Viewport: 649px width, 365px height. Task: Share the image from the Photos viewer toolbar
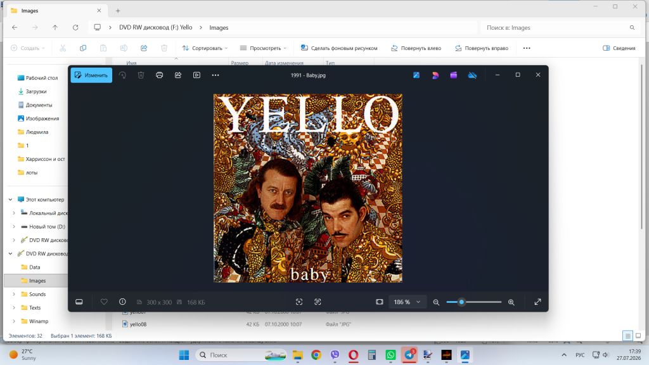178,75
